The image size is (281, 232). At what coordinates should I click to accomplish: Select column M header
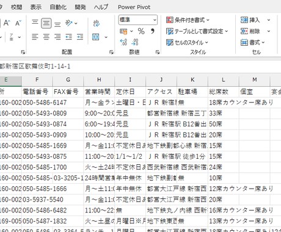[x=255, y=80]
